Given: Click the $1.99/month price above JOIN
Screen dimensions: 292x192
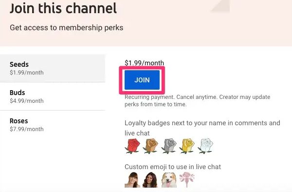Looking at the screenshot, I should pyautogui.click(x=144, y=63).
